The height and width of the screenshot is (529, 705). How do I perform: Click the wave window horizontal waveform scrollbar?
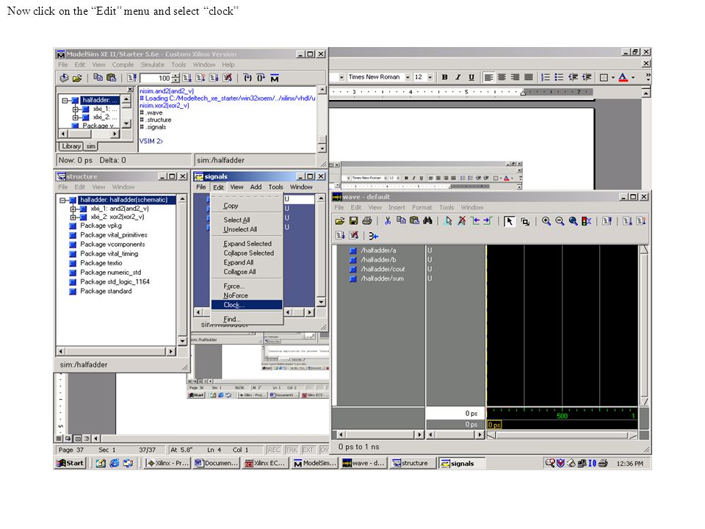click(562, 435)
